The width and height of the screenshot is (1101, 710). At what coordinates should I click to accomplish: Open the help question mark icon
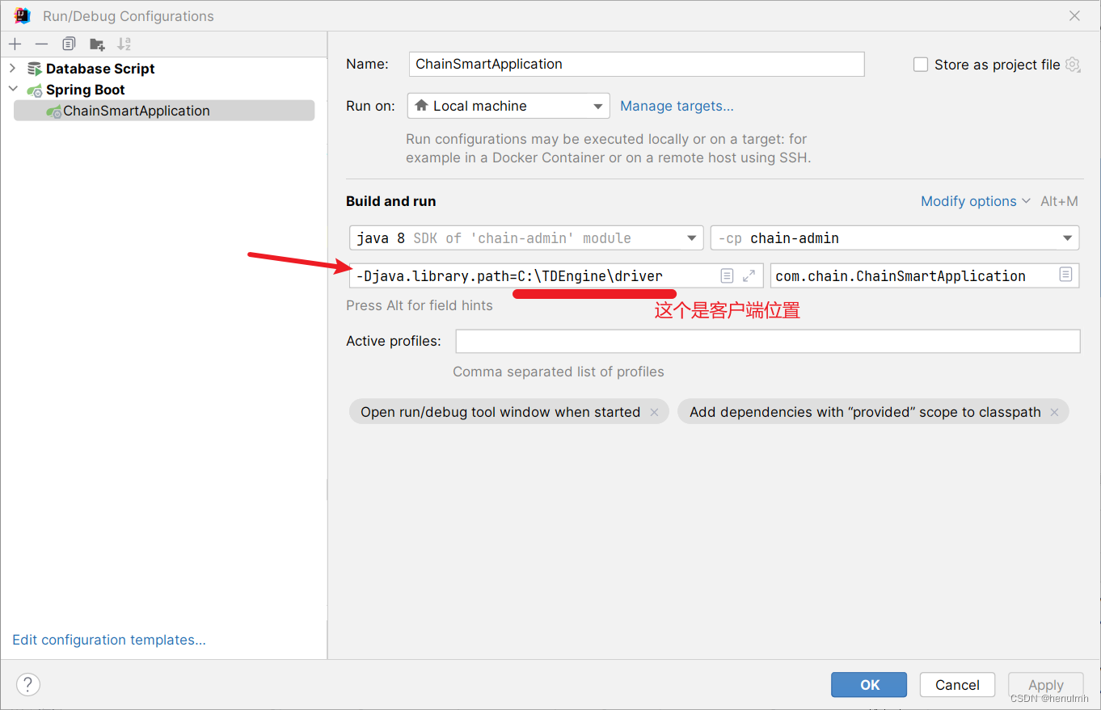[27, 684]
